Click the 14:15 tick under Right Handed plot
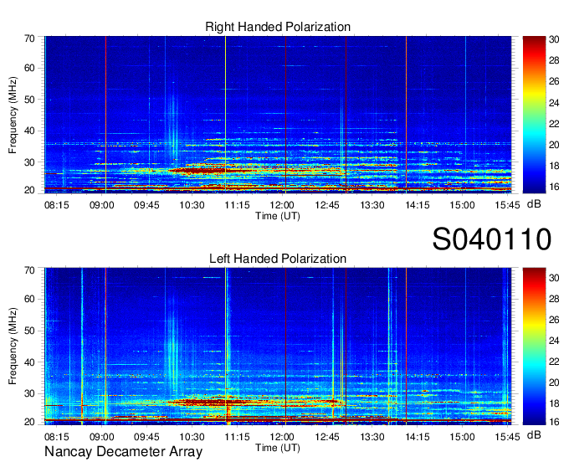 [418, 205]
